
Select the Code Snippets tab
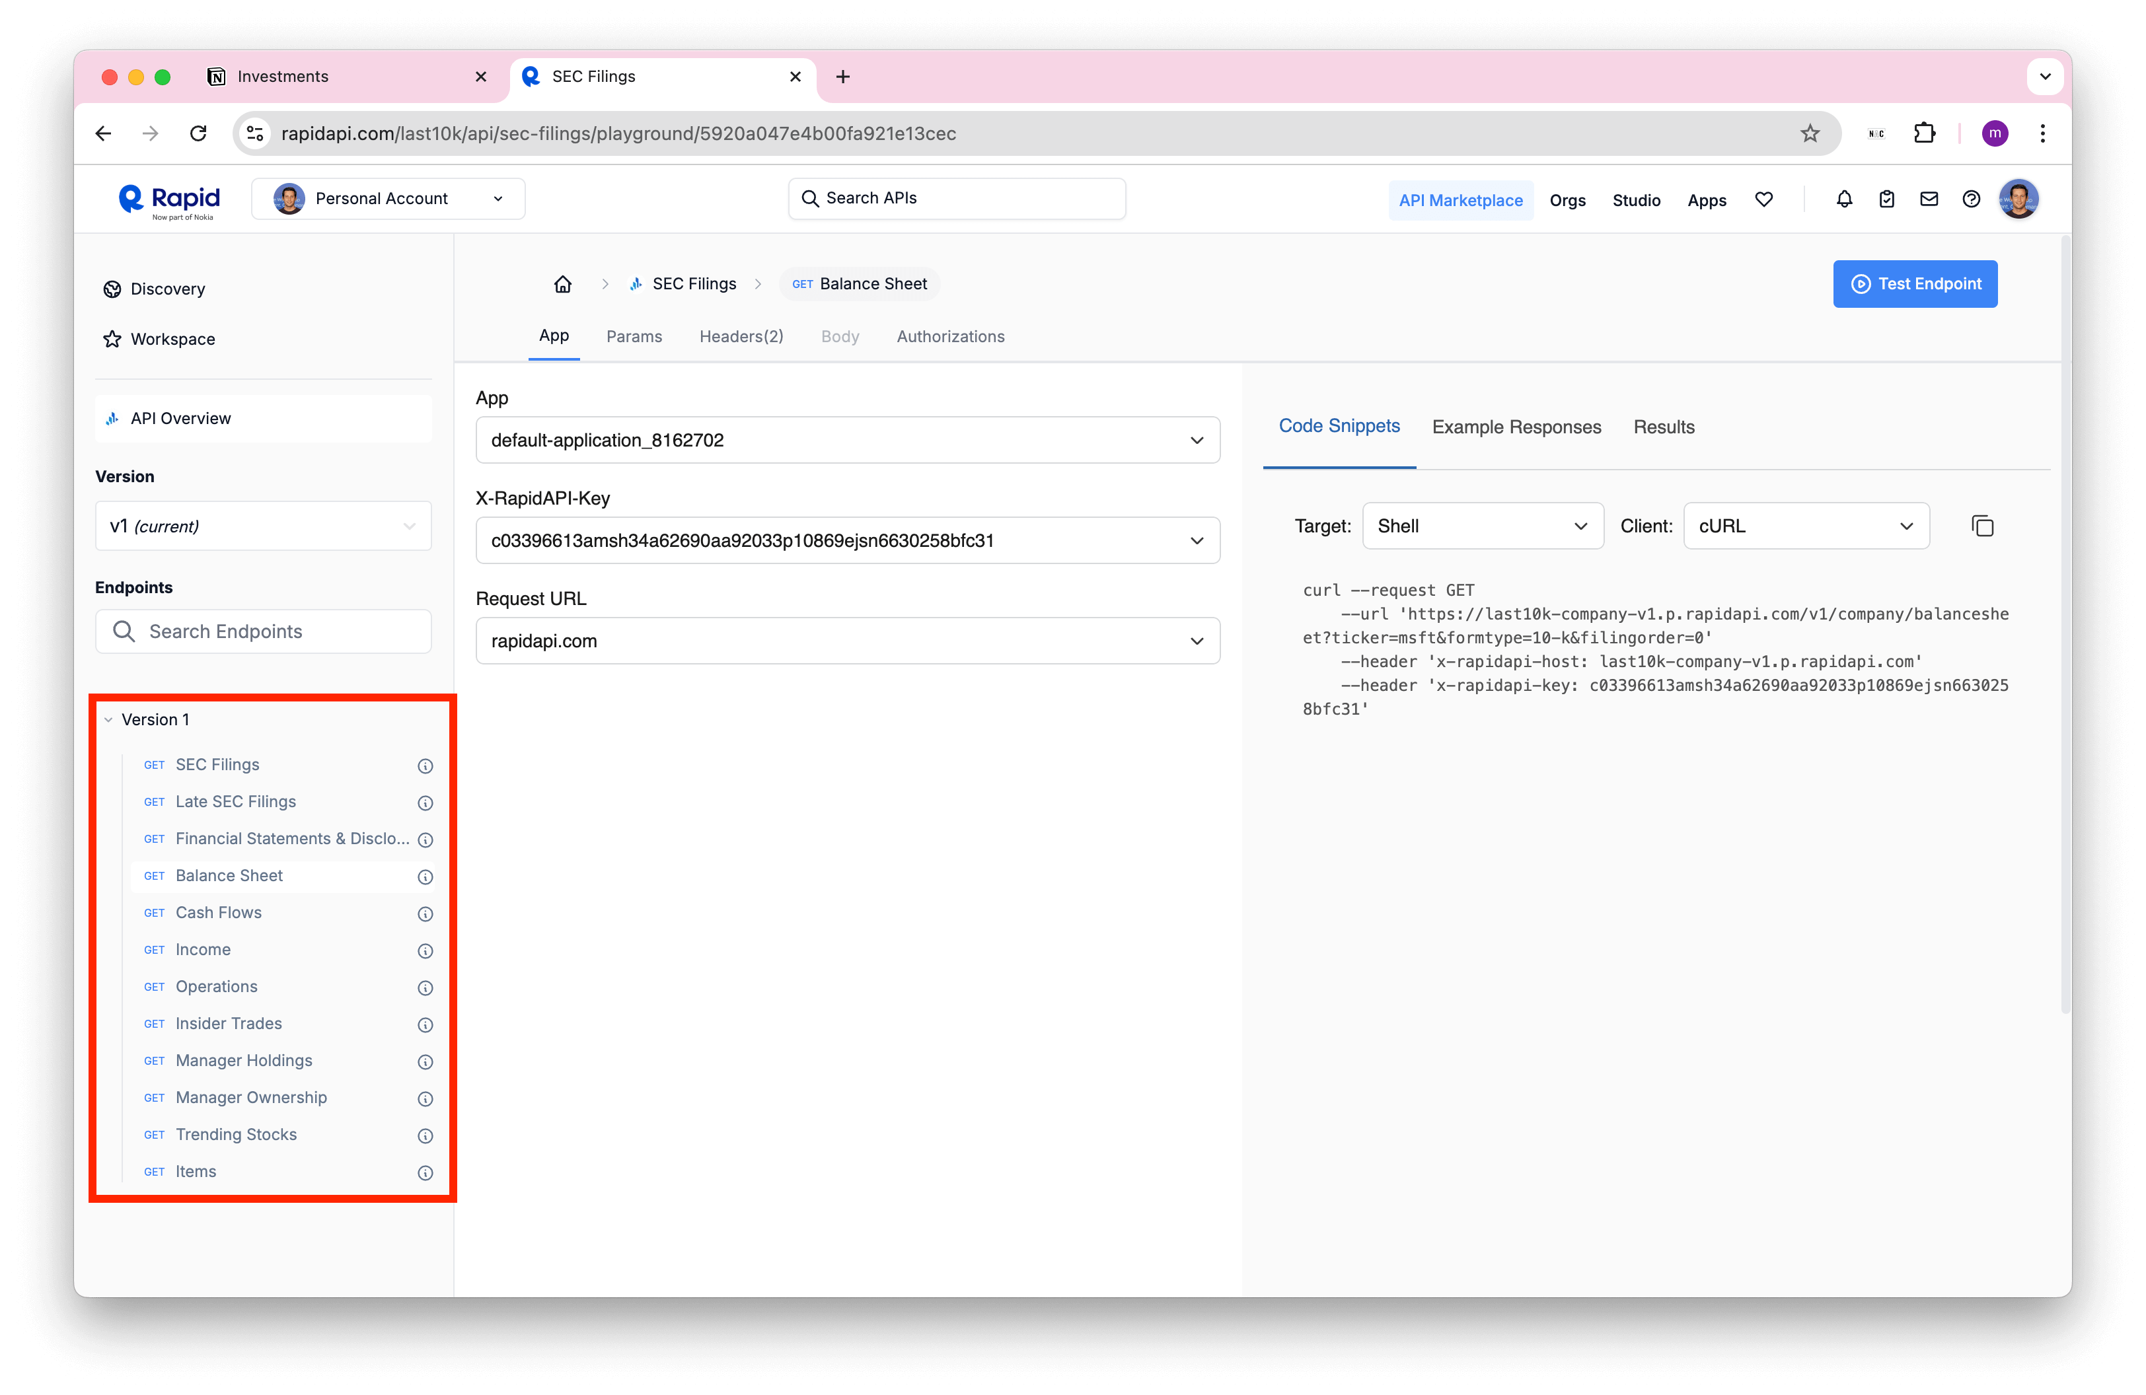pos(1339,426)
